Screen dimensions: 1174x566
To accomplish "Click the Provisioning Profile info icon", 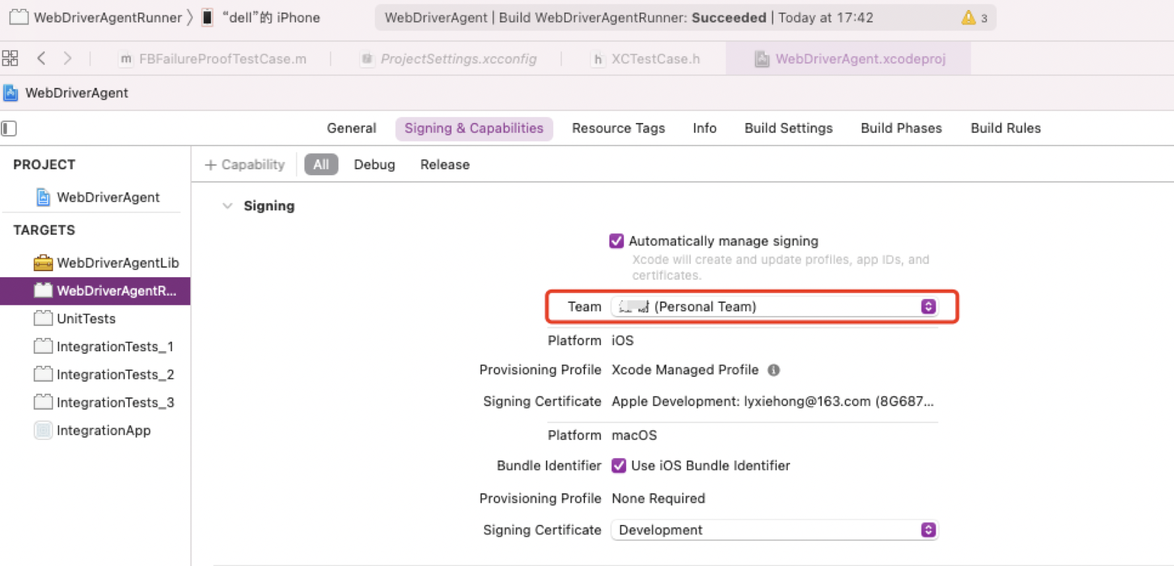I will [773, 370].
